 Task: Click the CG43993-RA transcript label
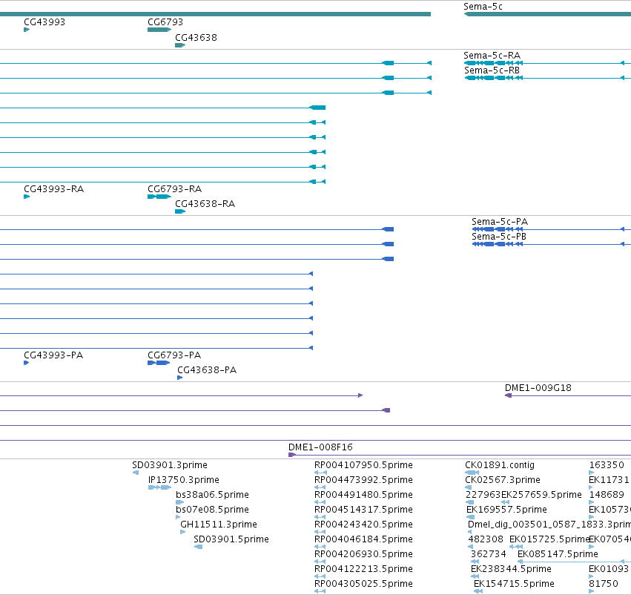pyautogui.click(x=54, y=189)
